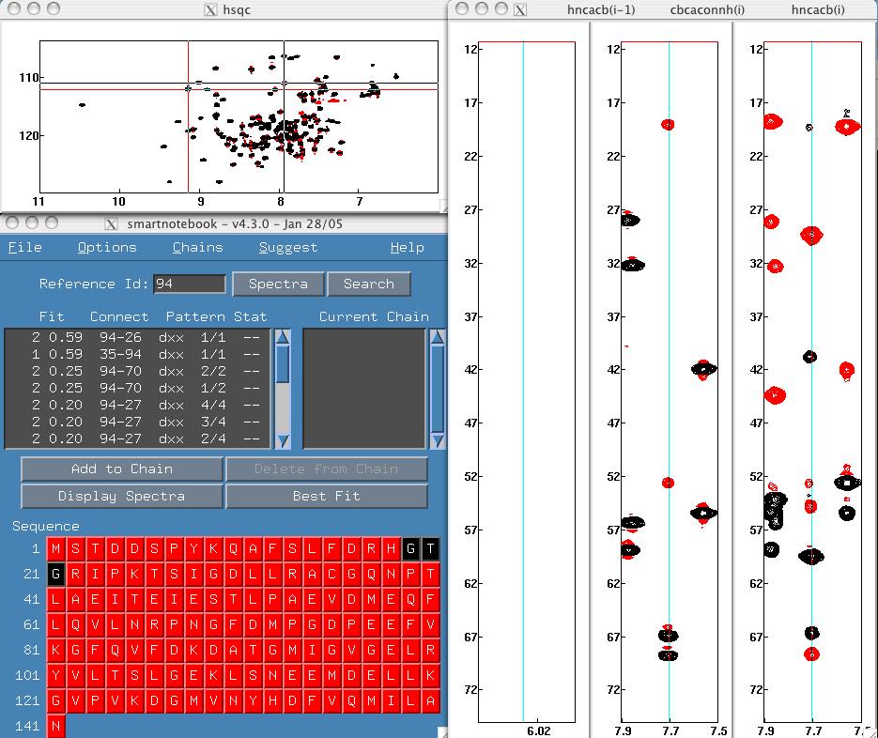The image size is (878, 738).
Task: Click the Fit list scroll-up arrow
Action: 282,336
